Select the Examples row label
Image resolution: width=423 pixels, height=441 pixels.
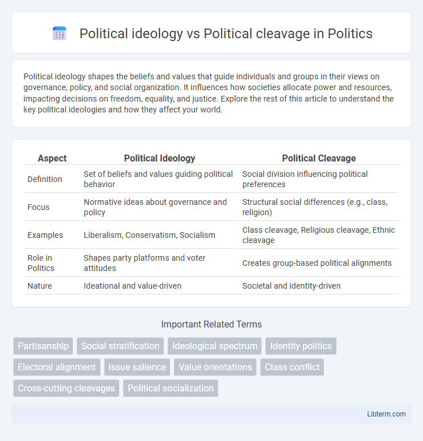pyautogui.click(x=45, y=235)
